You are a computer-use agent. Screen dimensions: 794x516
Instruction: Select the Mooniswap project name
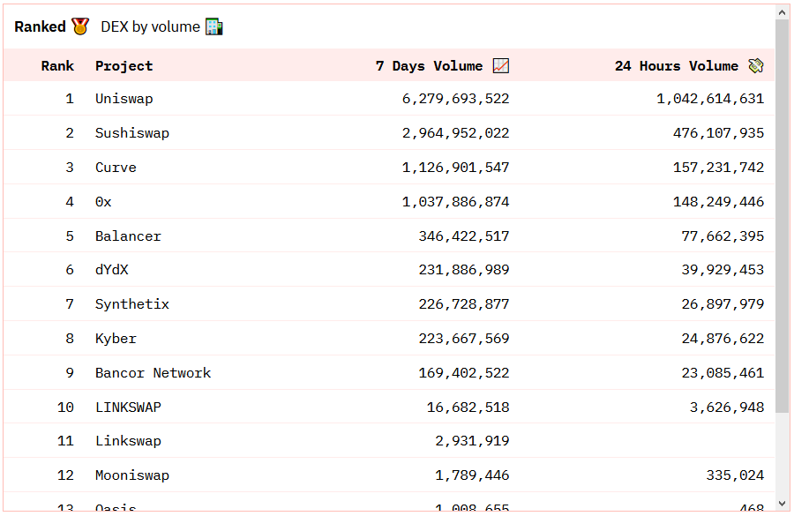pos(132,475)
